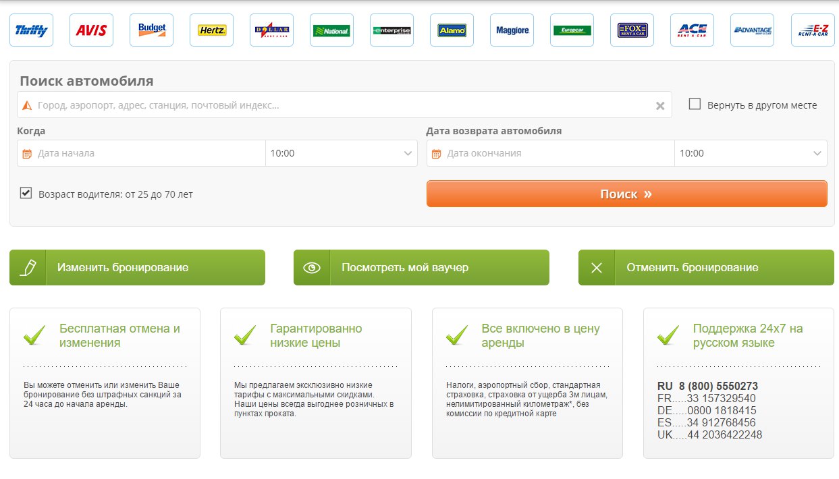Click the UK 44 2036422248 phone number
839x479 pixels.
tap(710, 435)
